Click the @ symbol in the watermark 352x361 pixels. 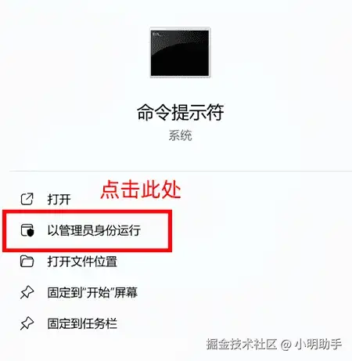click(286, 345)
